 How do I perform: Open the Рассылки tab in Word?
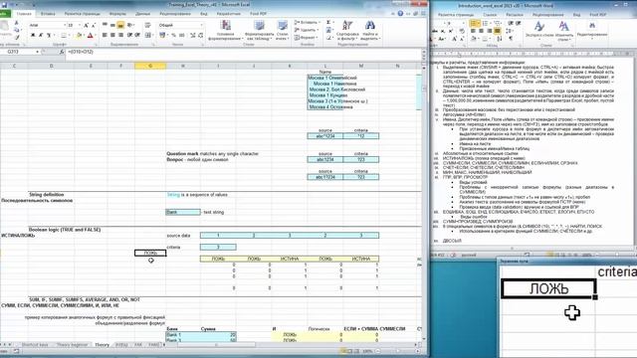tap(515, 15)
